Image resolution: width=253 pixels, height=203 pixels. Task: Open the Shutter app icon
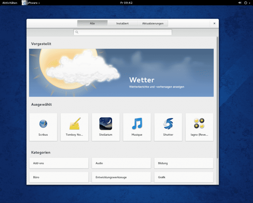[168, 124]
